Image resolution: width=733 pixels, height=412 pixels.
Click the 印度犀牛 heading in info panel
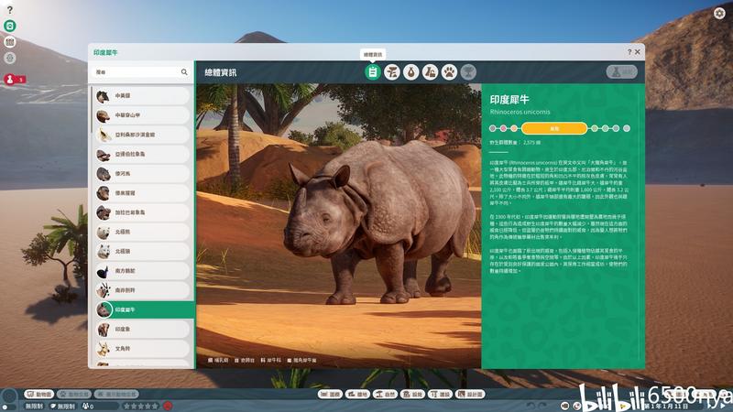509,99
